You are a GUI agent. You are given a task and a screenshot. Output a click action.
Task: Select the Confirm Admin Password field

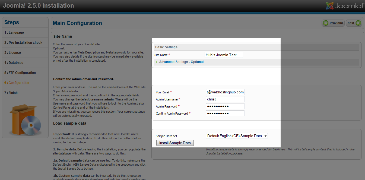pyautogui.click(x=225, y=113)
